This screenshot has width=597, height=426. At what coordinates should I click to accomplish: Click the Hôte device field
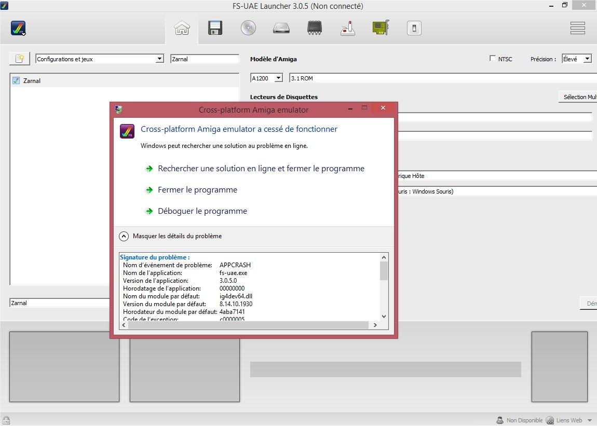coord(497,176)
